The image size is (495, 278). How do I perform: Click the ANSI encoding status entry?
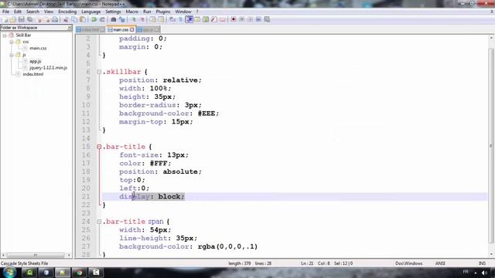[x=440, y=263]
